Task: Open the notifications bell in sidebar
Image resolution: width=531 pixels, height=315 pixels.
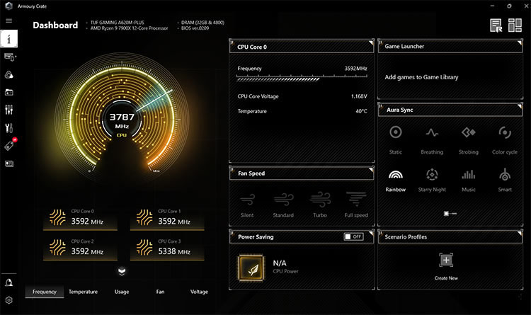Action: (9, 282)
